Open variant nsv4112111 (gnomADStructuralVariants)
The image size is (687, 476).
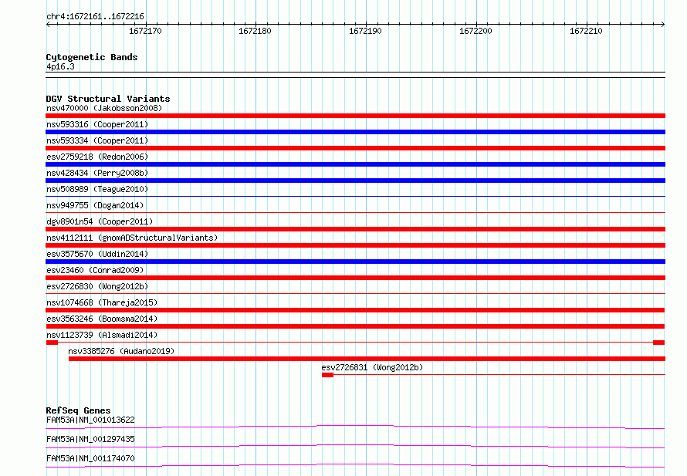point(132,238)
